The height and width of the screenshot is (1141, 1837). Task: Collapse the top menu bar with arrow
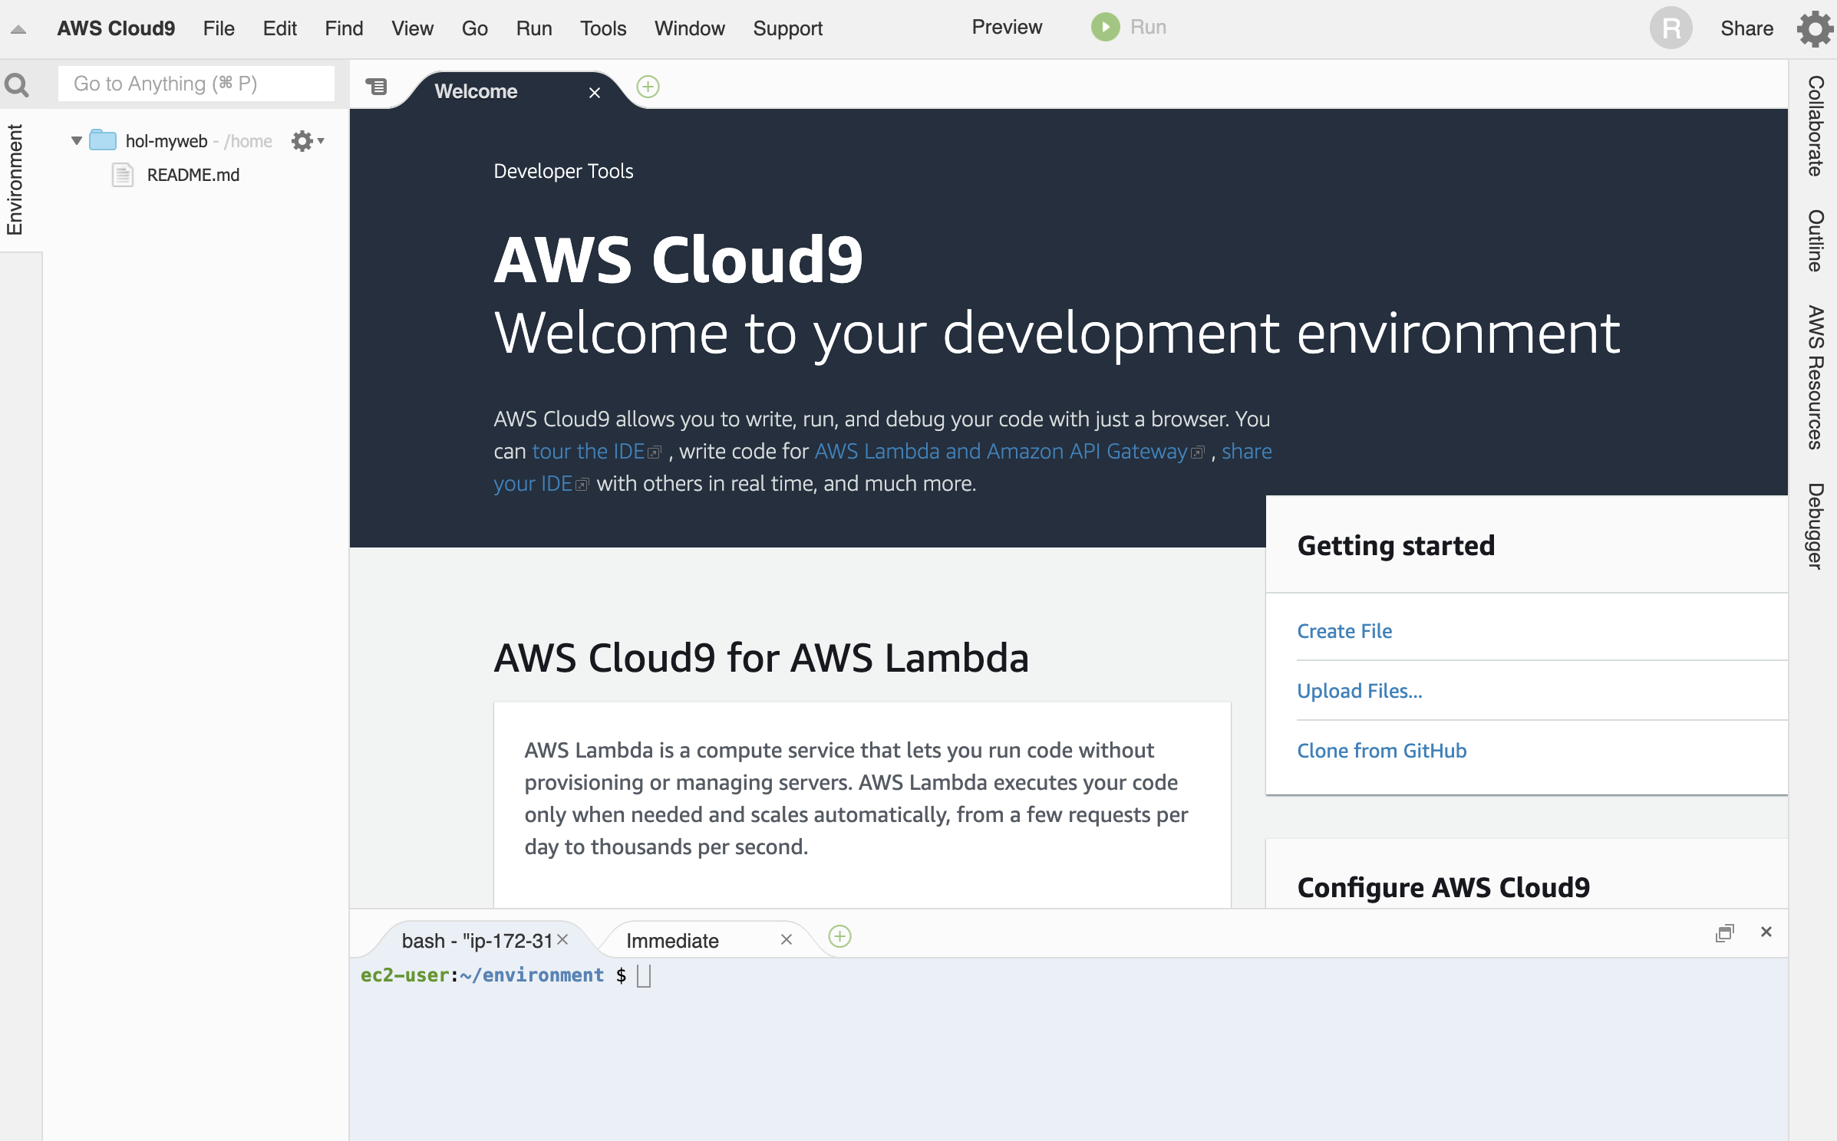coord(18,30)
